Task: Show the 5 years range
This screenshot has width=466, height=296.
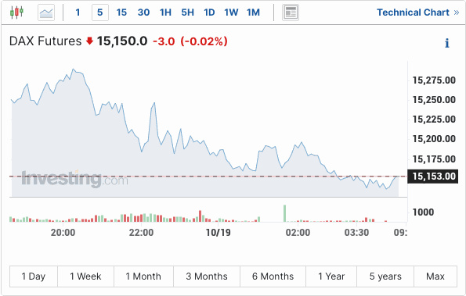Action: pyautogui.click(x=385, y=276)
